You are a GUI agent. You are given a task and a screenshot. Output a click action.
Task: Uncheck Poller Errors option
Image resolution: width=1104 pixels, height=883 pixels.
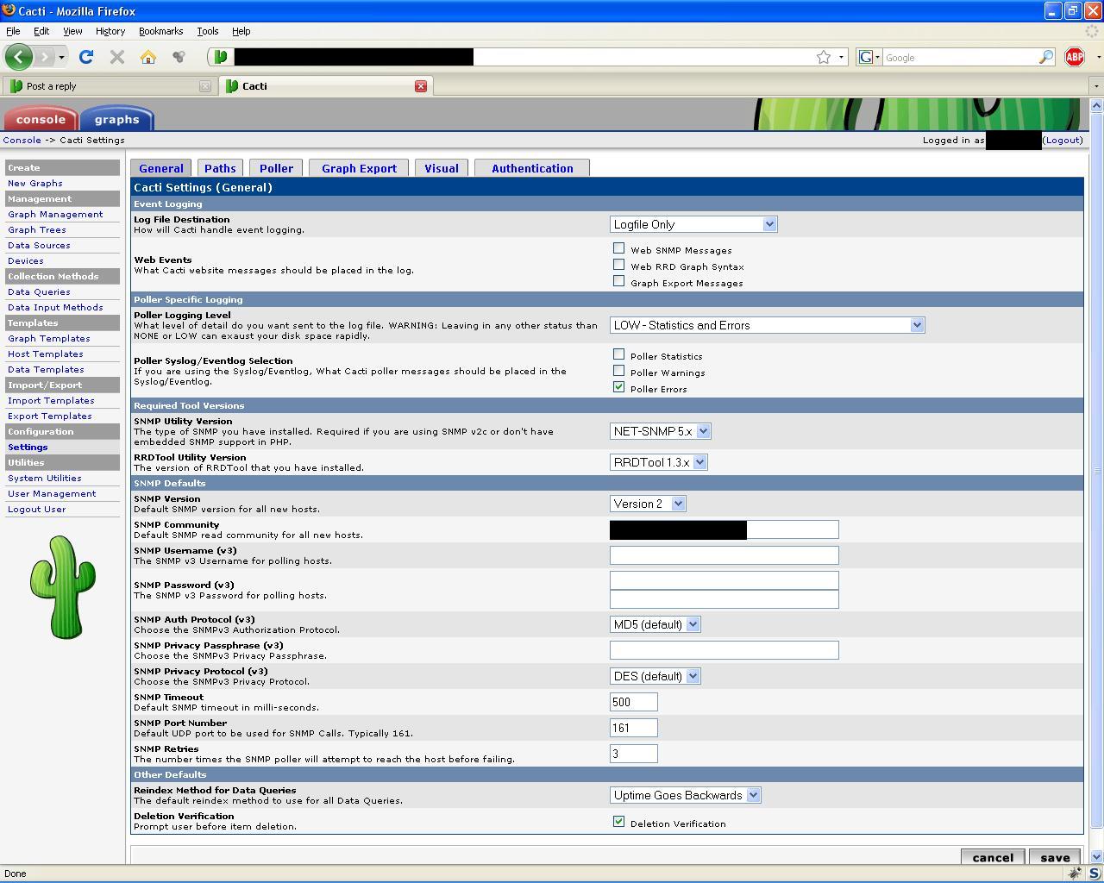pyautogui.click(x=618, y=387)
